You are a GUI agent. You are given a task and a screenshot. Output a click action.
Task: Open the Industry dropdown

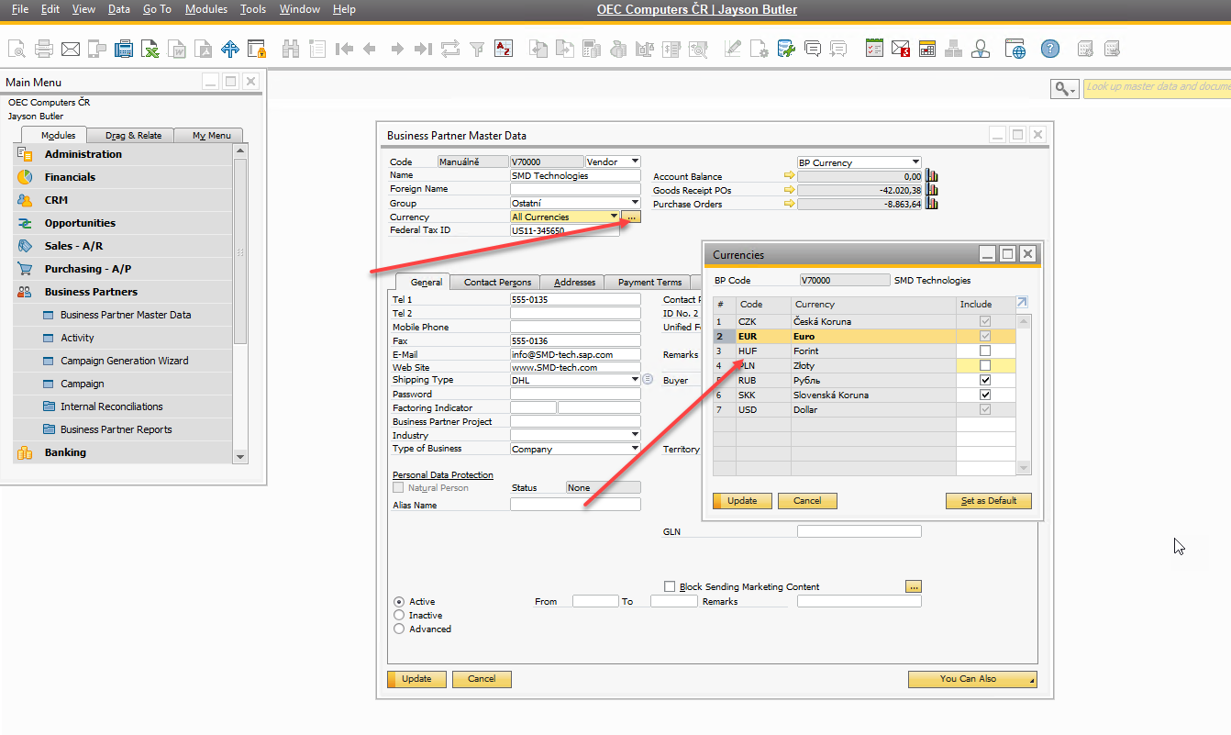(x=635, y=435)
